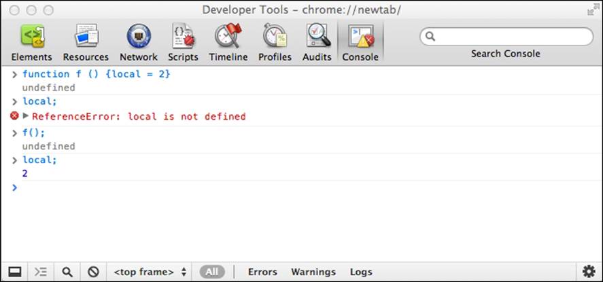The width and height of the screenshot is (603, 282).
Task: Clear console log with circle-slash icon
Action: click(93, 272)
